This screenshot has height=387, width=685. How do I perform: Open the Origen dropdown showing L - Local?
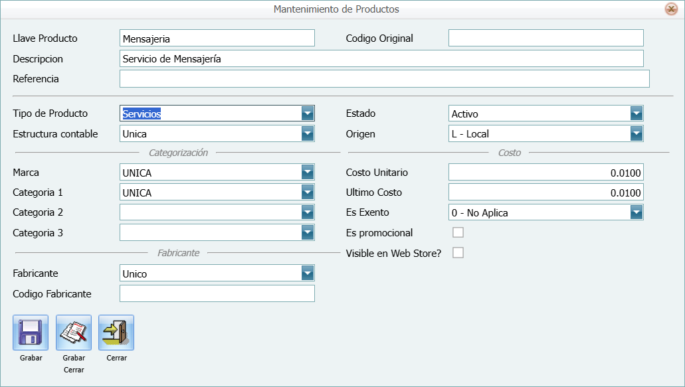(636, 133)
